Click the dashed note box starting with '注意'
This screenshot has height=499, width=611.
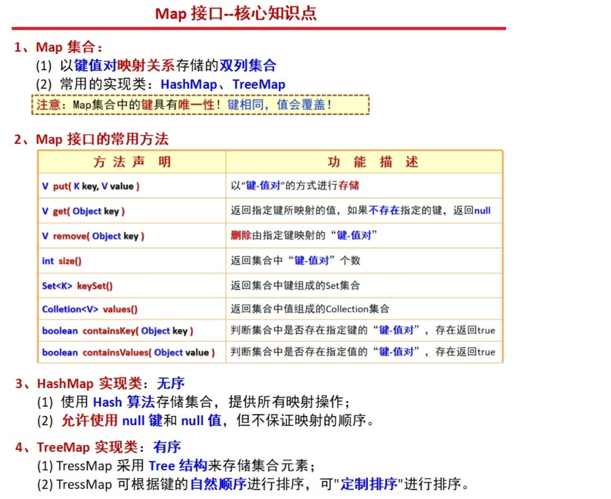pyautogui.click(x=200, y=105)
